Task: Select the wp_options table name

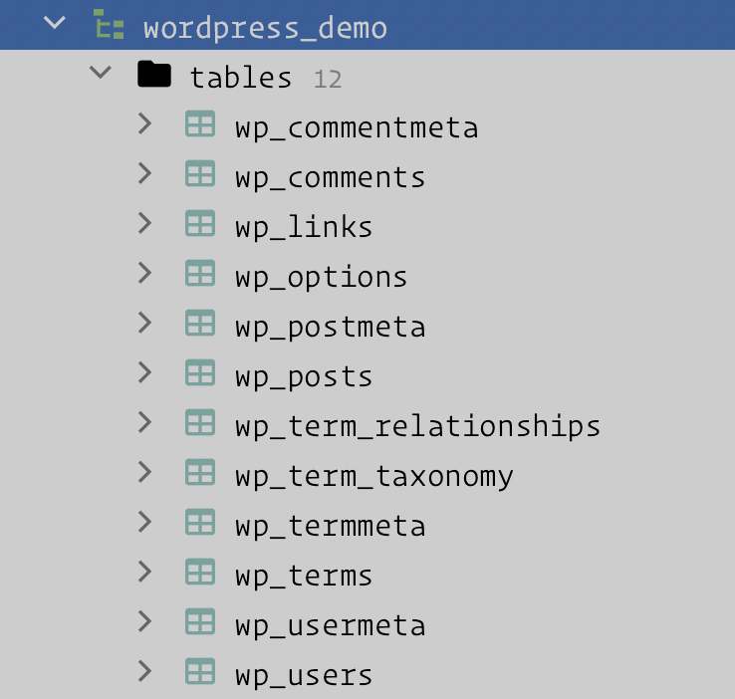Action: (322, 277)
